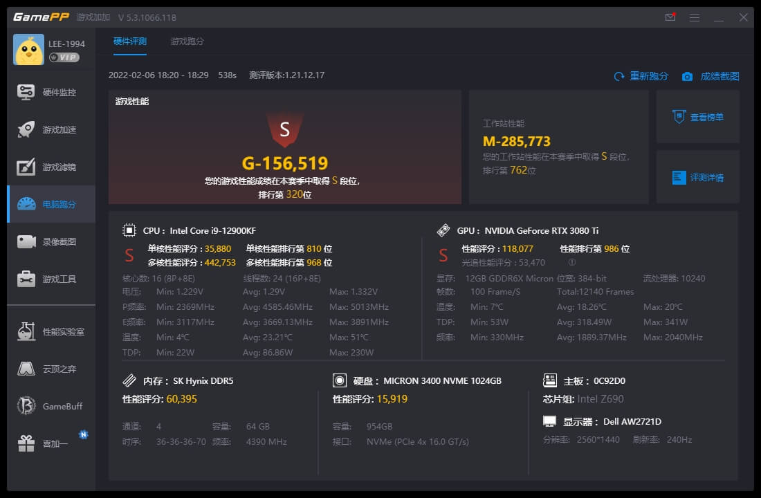
Task: Click the CPU chip icon
Action: [x=129, y=230]
